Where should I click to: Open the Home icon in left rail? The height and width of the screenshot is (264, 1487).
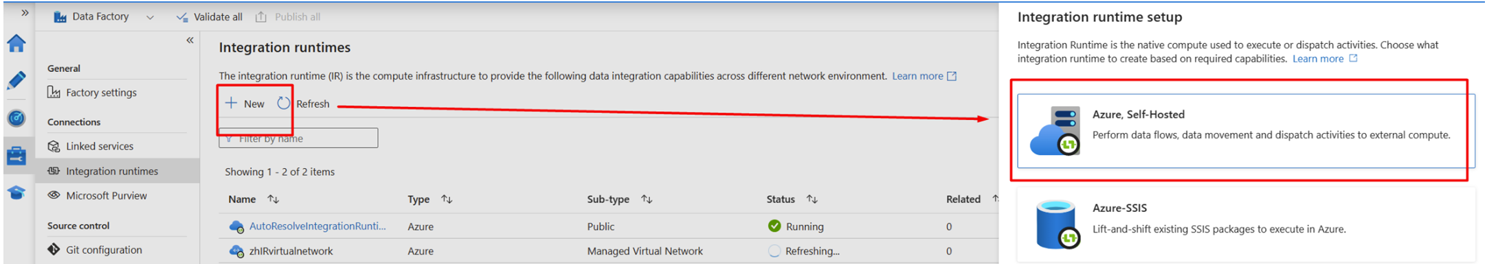coord(16,44)
